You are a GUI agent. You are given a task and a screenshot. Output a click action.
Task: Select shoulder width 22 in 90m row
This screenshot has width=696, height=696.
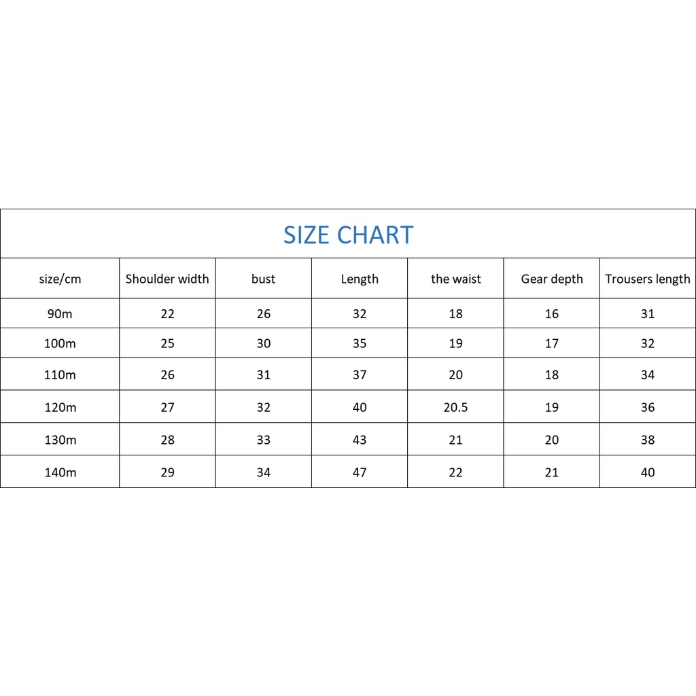coord(167,313)
